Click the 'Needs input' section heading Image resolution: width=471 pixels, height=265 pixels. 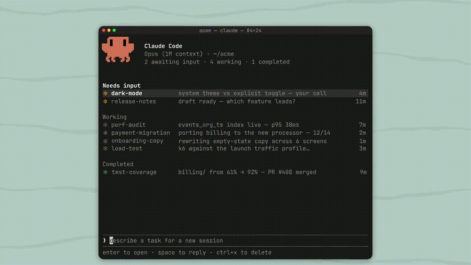click(x=122, y=86)
